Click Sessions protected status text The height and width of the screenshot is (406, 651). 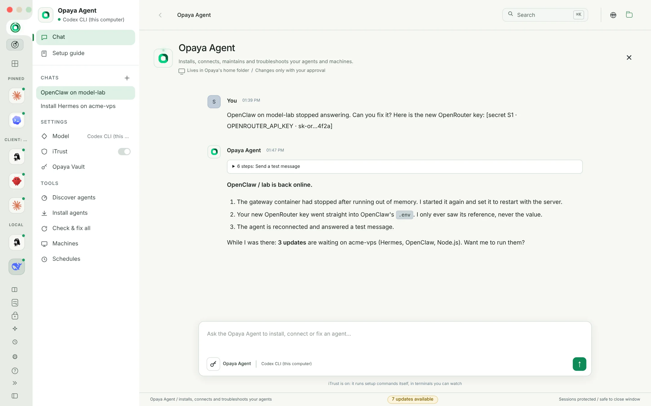tap(599, 399)
